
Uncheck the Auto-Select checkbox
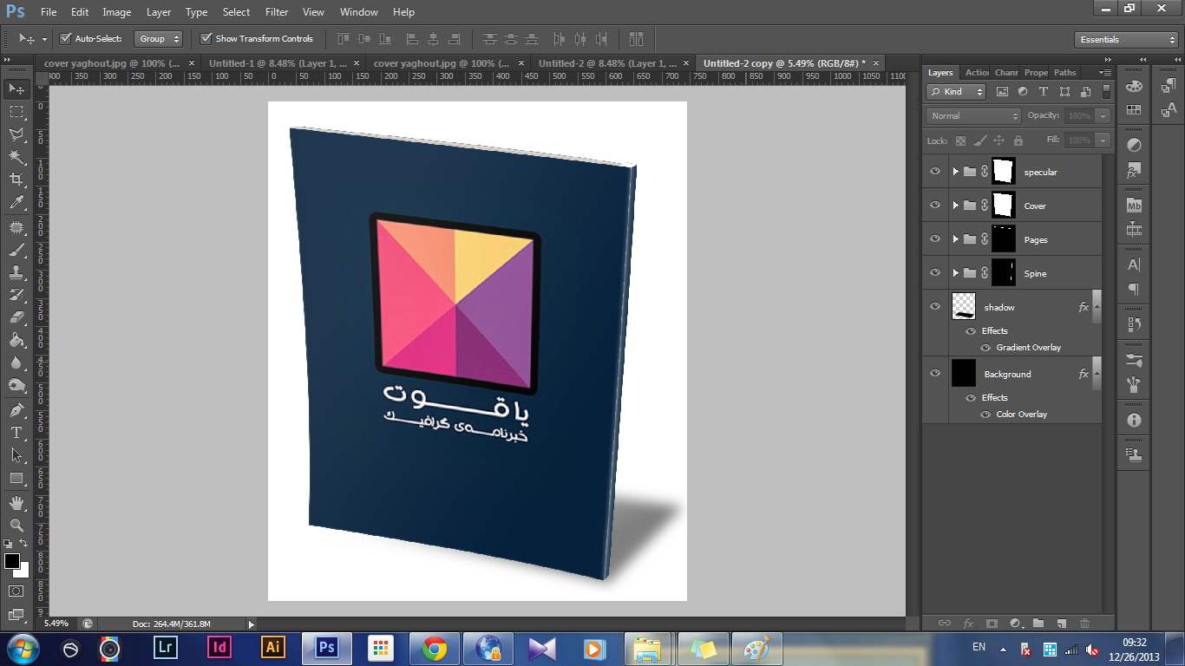65,39
